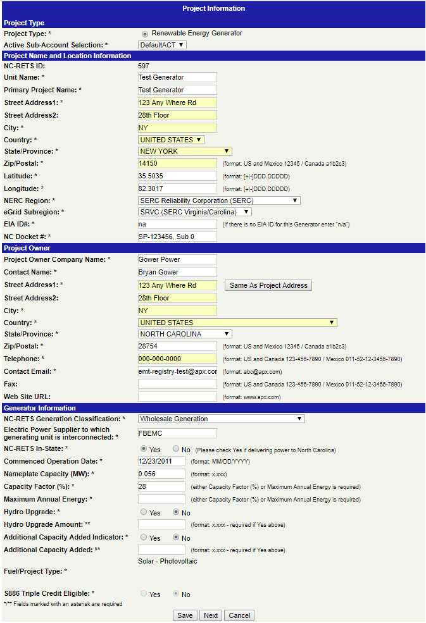Viewport: 426px width, 623px height.
Task: Click the Solar - Photovoltaic fuel type text
Action: 168,562
